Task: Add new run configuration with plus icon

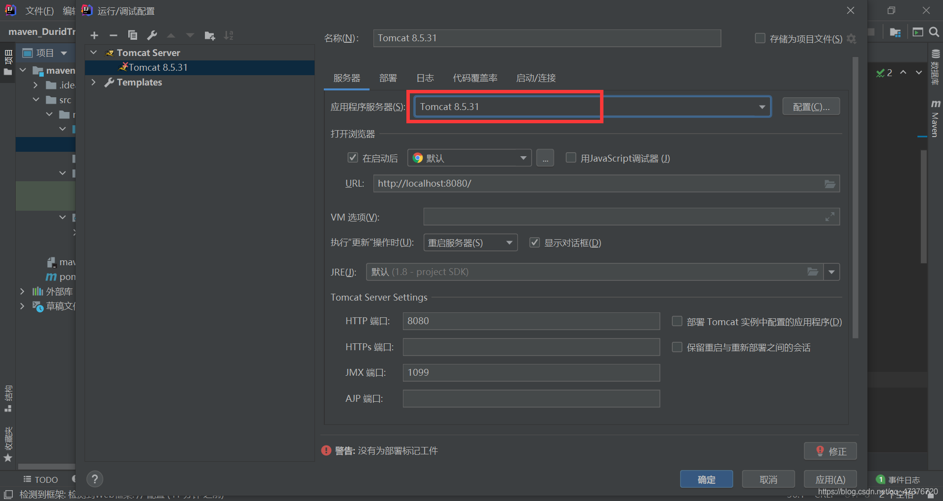Action: pyautogui.click(x=94, y=35)
